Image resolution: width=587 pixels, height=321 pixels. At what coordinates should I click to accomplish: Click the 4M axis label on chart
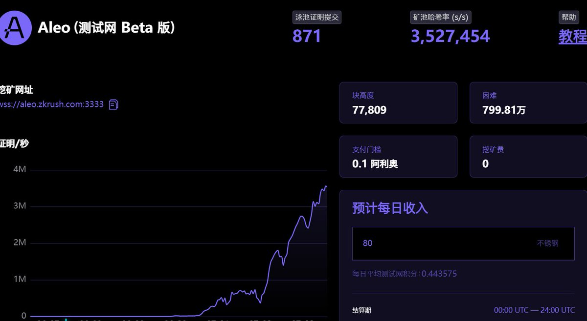pyautogui.click(x=17, y=169)
